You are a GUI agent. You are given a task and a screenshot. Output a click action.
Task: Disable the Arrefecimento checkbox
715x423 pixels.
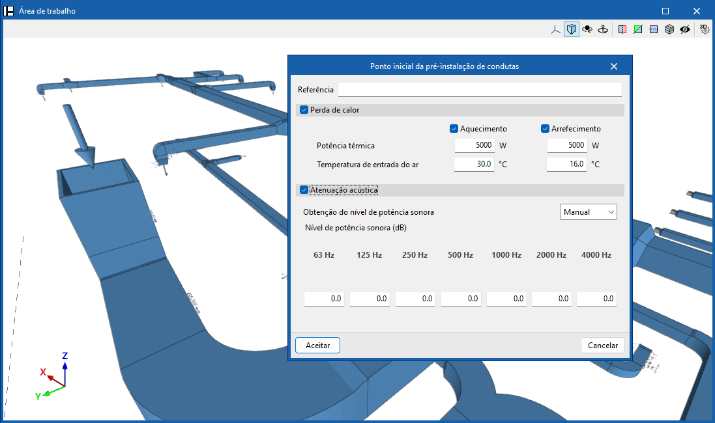click(545, 129)
